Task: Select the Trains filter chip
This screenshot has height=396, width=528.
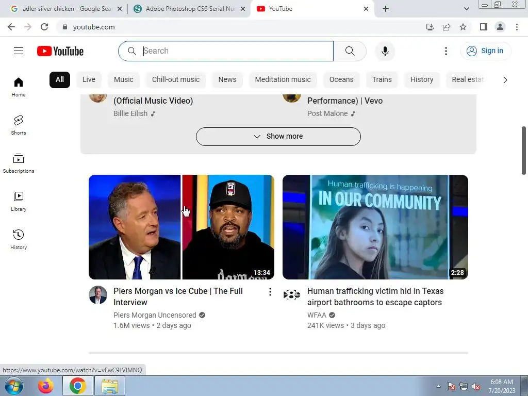Action: (382, 80)
